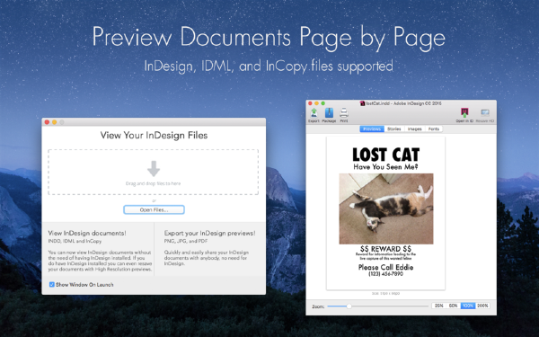Click the Export toolbar icon

(x=314, y=113)
